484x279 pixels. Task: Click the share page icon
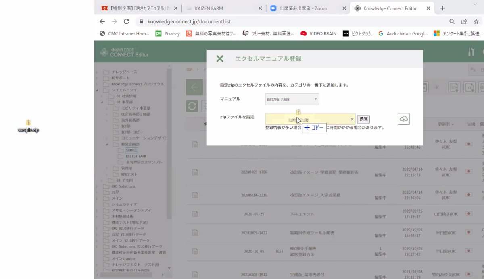[x=465, y=21]
